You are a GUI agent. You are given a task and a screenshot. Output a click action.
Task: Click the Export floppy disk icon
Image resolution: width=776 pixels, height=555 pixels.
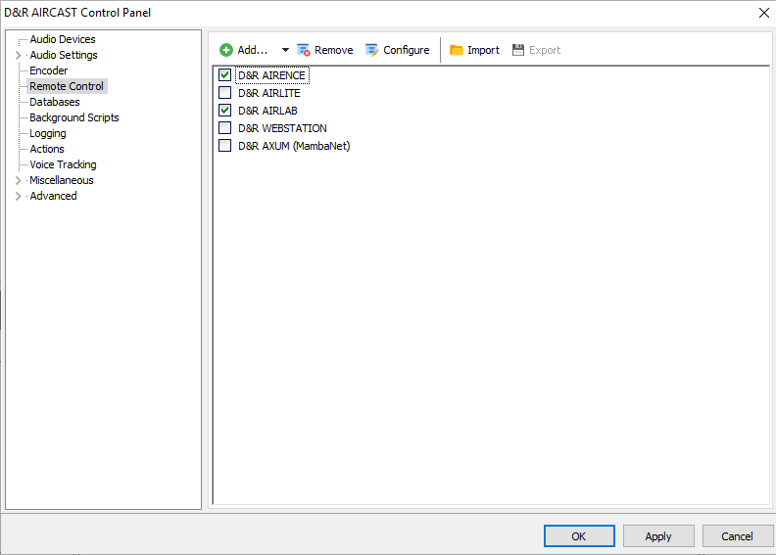point(518,50)
